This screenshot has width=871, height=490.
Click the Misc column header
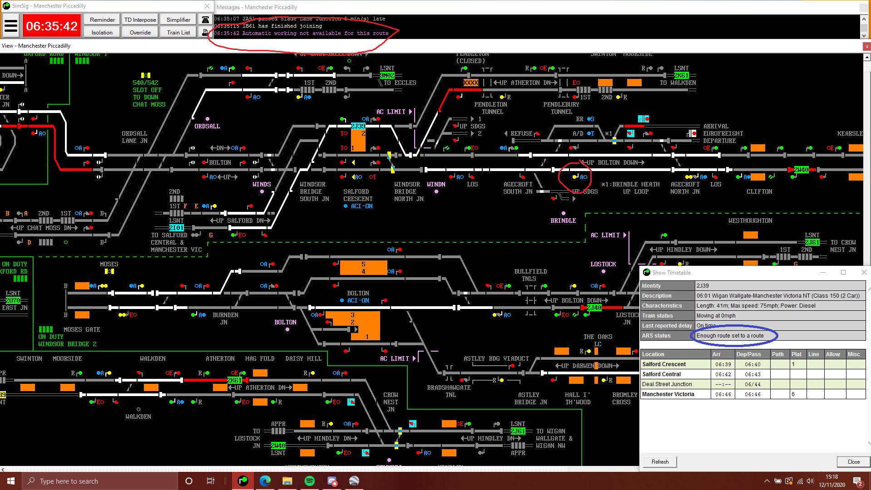pos(856,354)
